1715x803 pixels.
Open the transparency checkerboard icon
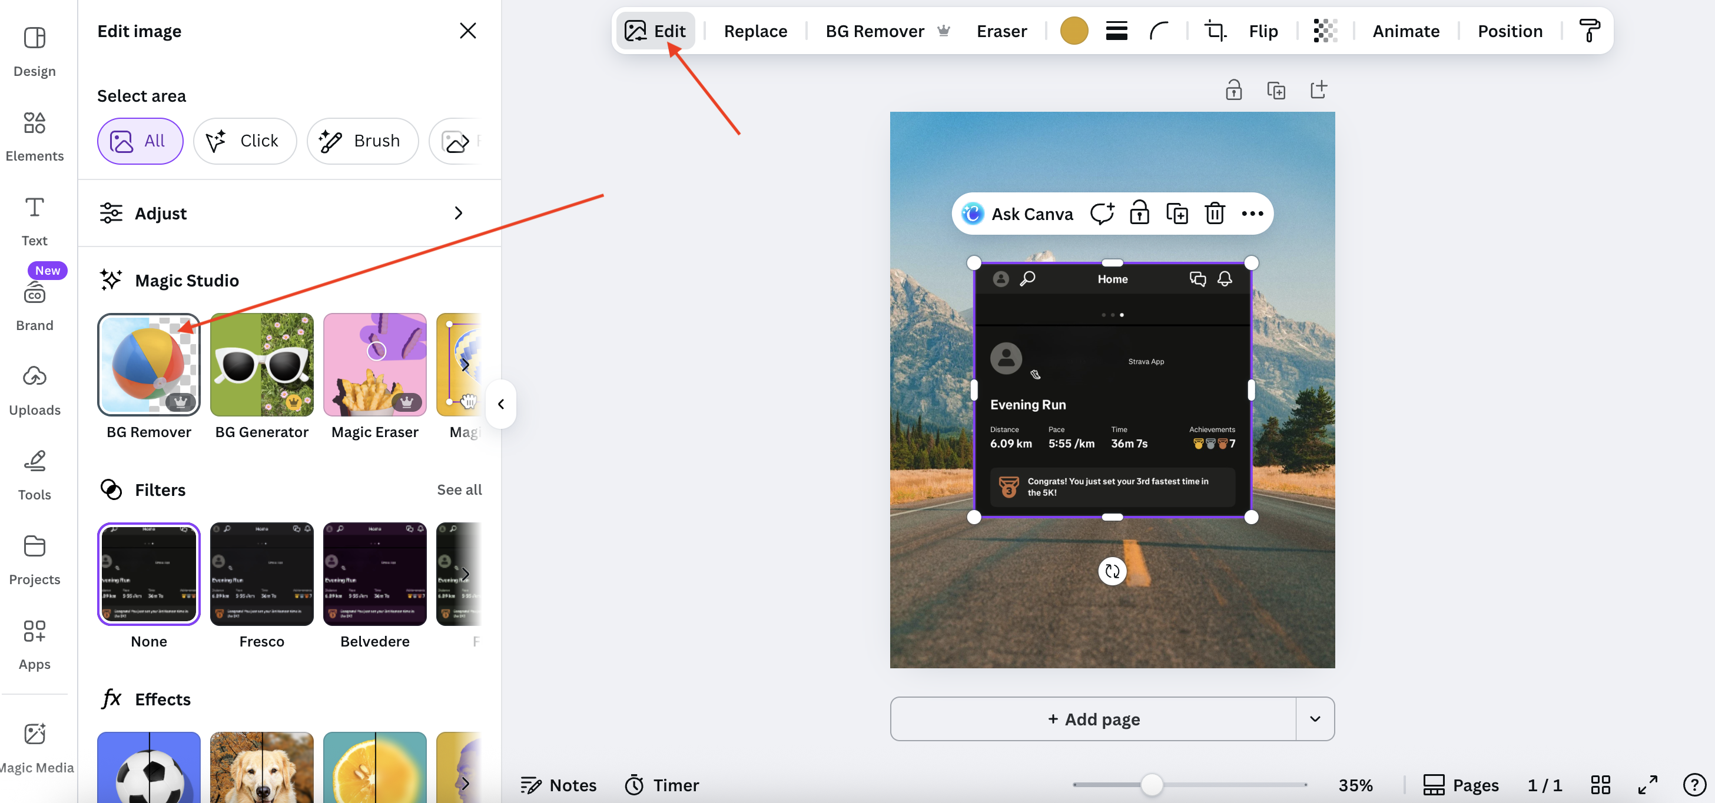tap(1325, 31)
